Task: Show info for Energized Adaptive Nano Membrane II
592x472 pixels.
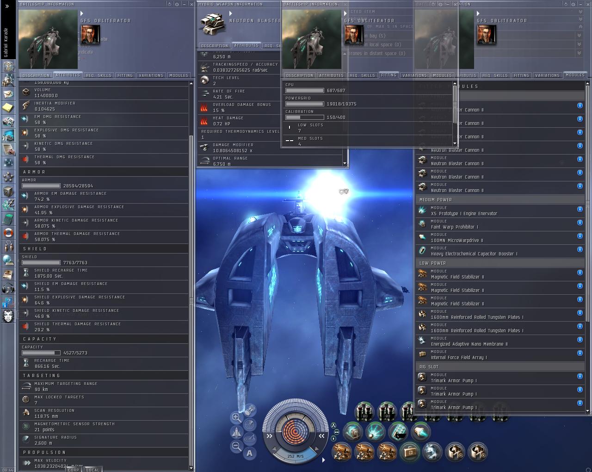Action: coord(580,340)
